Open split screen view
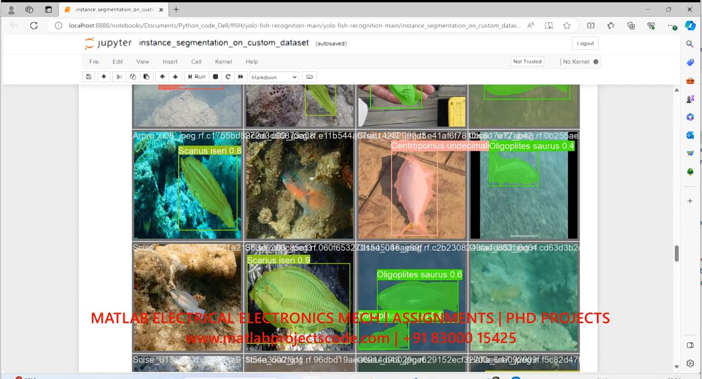 click(x=591, y=25)
